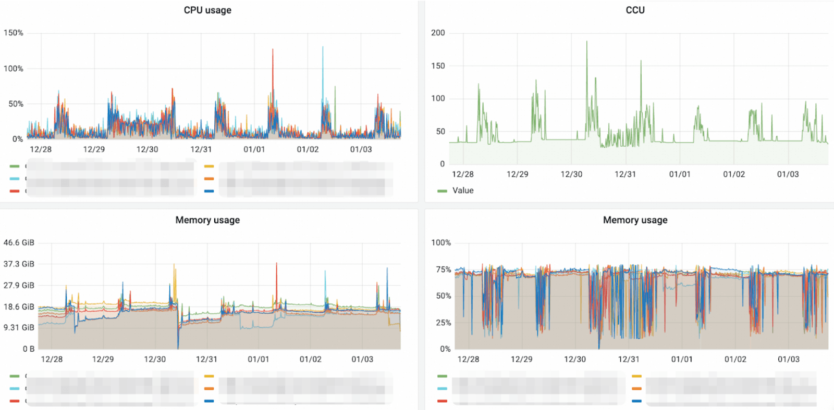The height and width of the screenshot is (410, 834).
Task: Click the green Value swatch in CCU legend
Action: 442,191
